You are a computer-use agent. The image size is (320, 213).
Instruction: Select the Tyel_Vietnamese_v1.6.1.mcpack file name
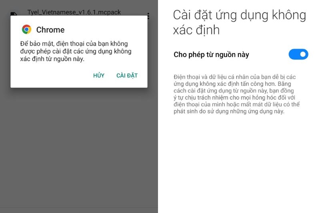click(x=74, y=12)
